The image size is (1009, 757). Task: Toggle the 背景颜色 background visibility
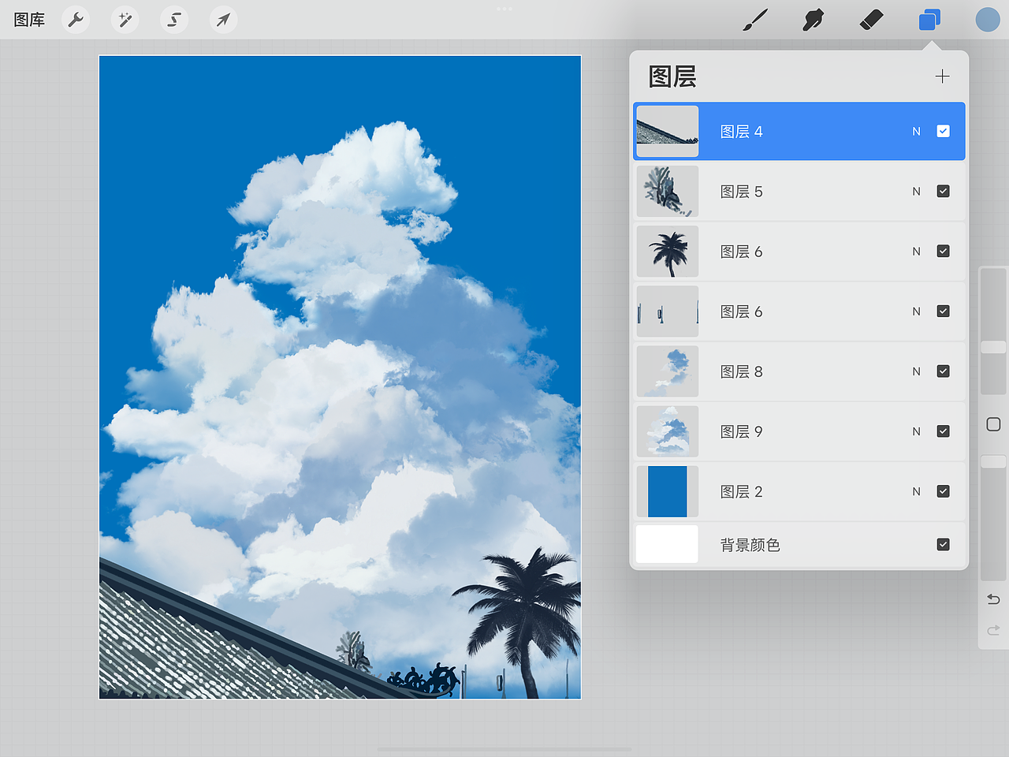(x=943, y=544)
